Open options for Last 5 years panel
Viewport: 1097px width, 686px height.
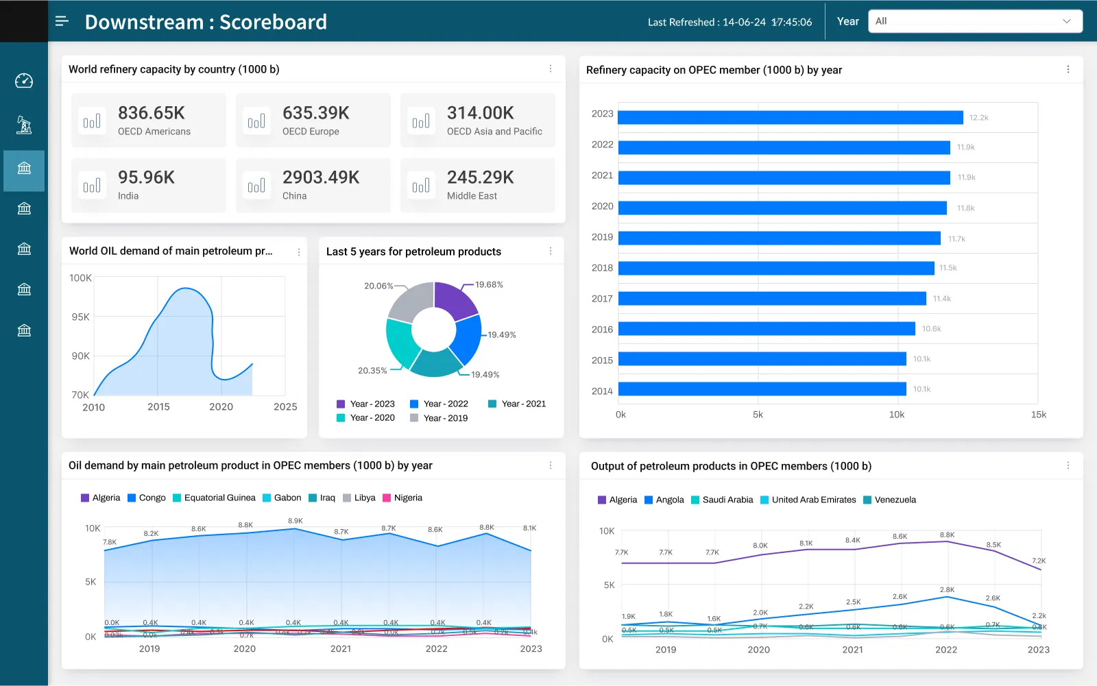551,252
